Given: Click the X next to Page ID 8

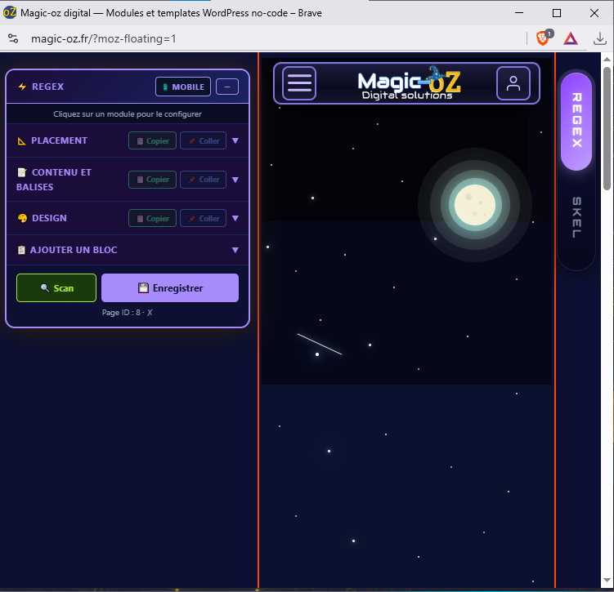Looking at the screenshot, I should [150, 313].
